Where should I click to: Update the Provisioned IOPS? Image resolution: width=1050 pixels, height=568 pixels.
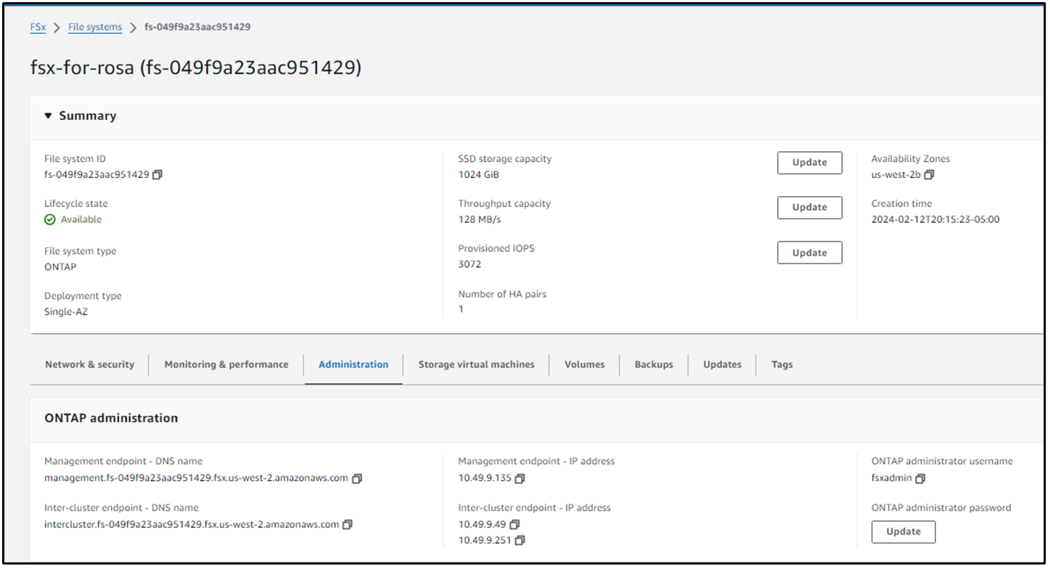point(809,253)
